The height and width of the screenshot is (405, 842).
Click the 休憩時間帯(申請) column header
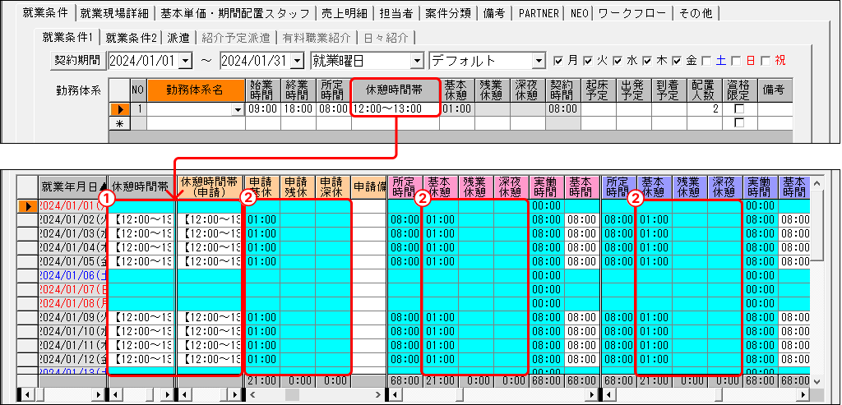(x=210, y=186)
